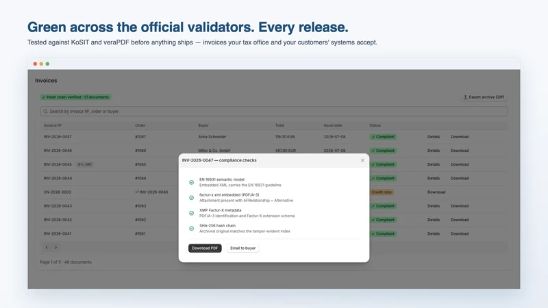Download invoice INV-2026-0043
Image resolution: width=548 pixels, height=308 pixels.
coord(460,206)
